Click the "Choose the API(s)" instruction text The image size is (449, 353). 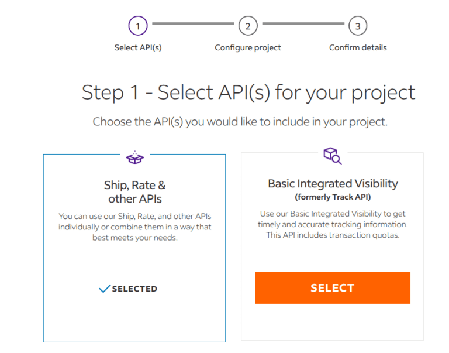[x=240, y=122]
